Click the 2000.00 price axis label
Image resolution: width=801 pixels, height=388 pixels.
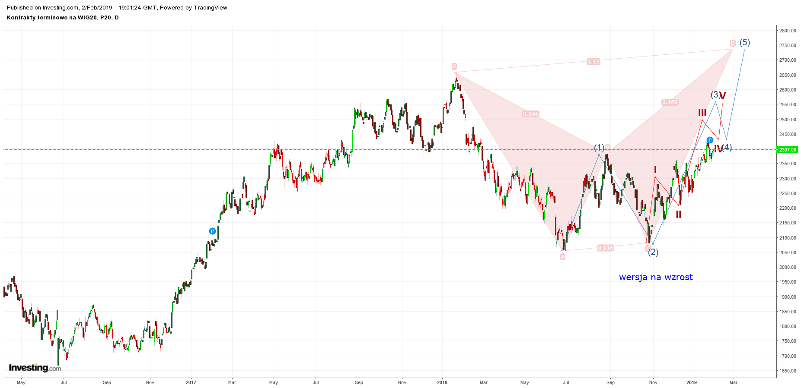[x=788, y=267]
